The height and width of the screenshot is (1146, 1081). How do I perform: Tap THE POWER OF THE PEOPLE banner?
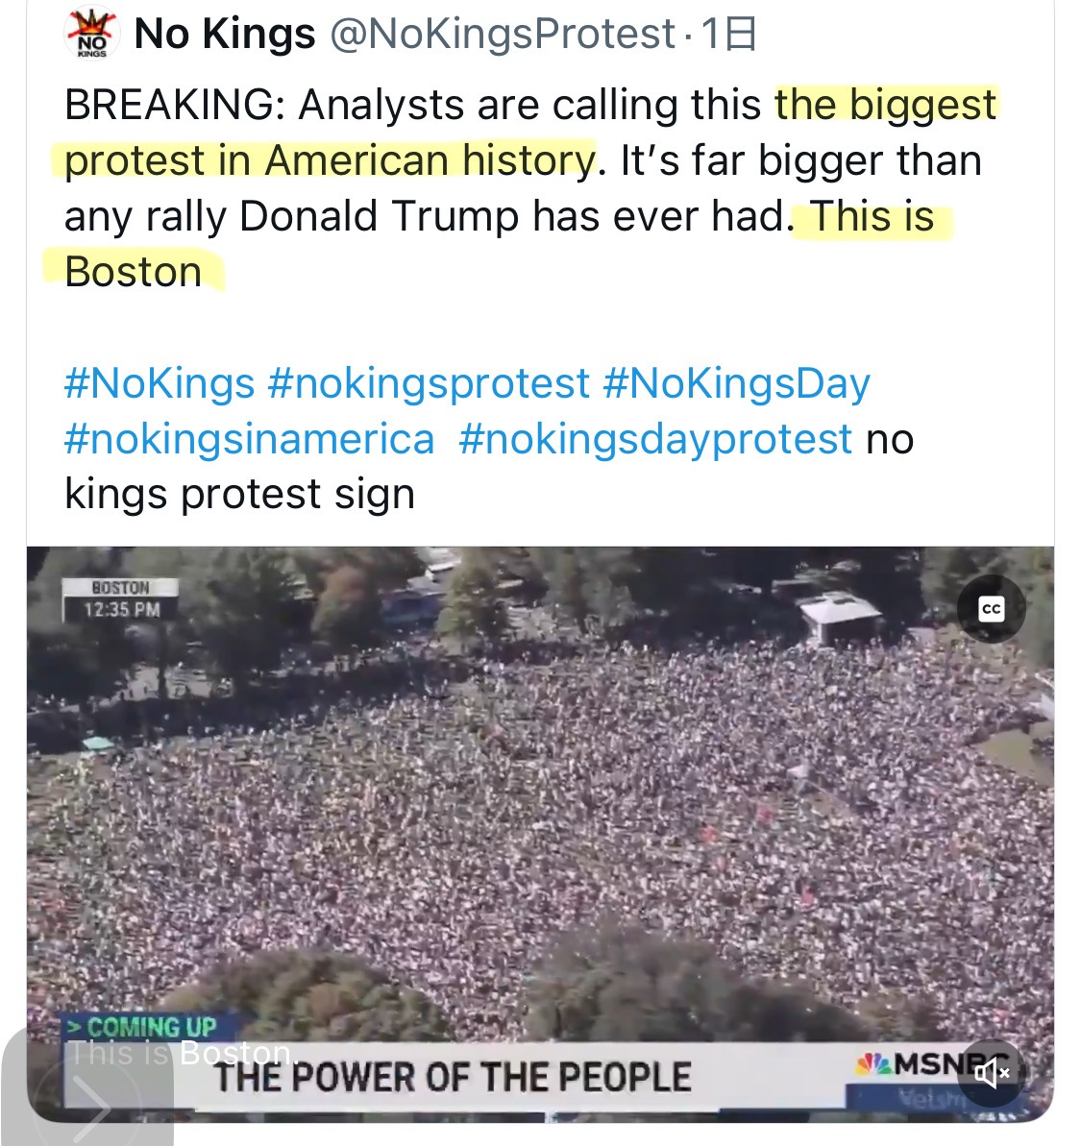coord(452,1077)
